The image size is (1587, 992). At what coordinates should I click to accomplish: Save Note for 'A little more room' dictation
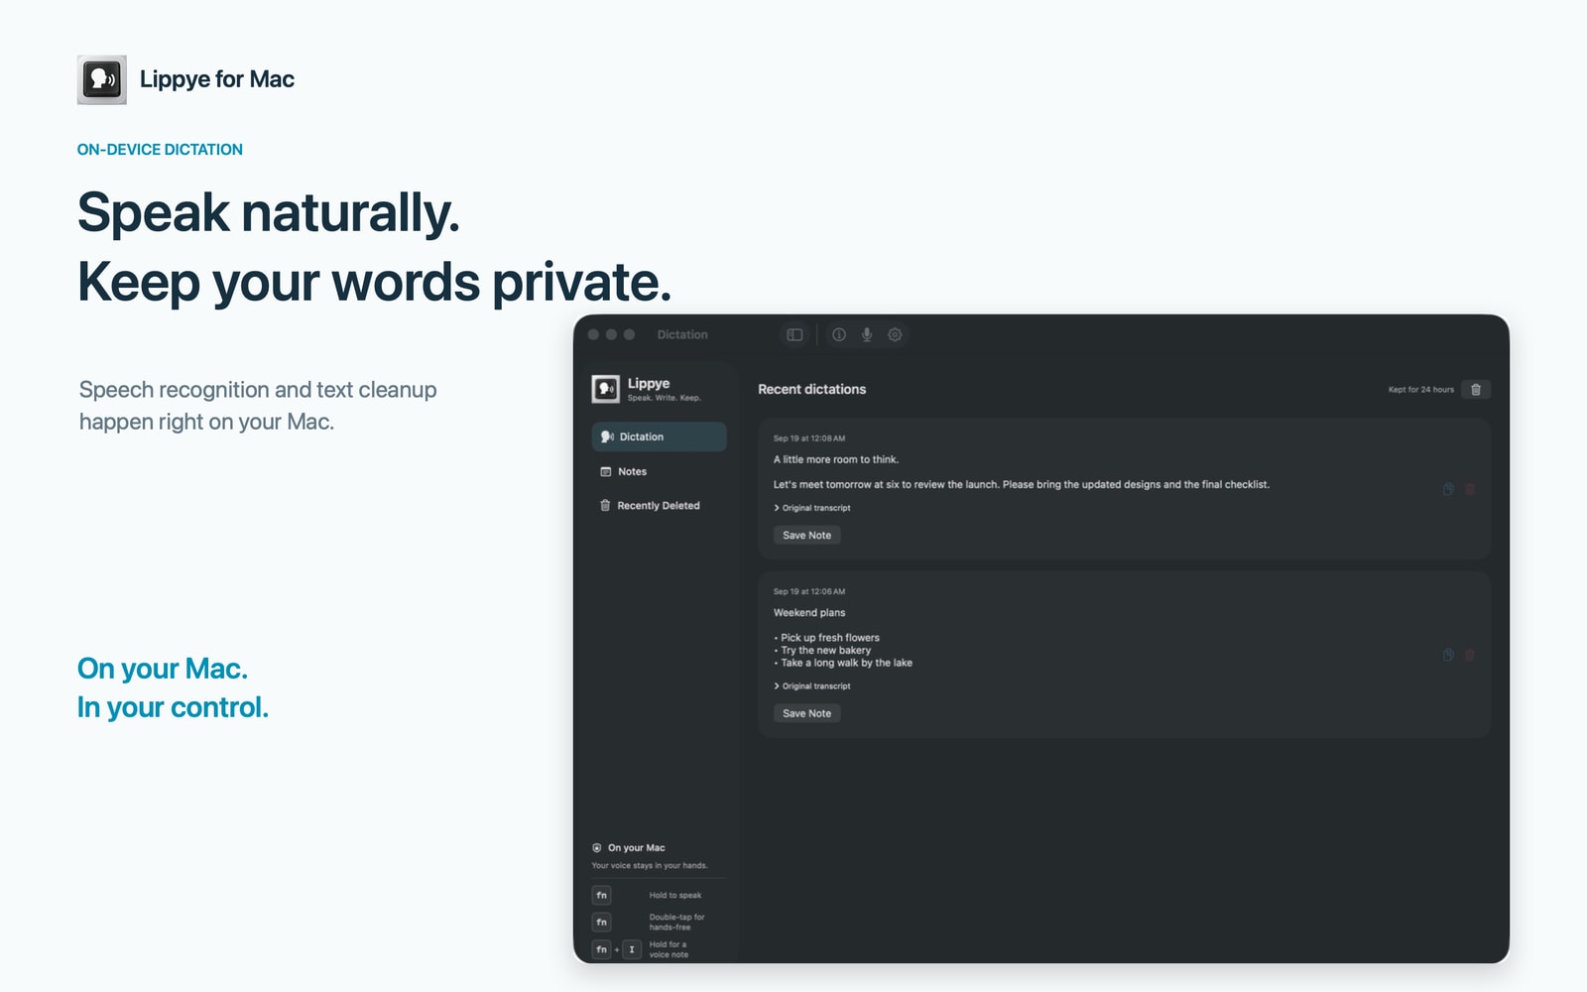806,536
